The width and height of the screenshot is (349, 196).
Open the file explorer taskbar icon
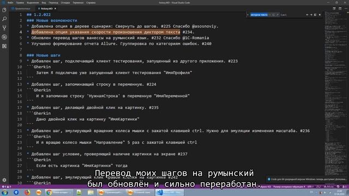point(91,192)
